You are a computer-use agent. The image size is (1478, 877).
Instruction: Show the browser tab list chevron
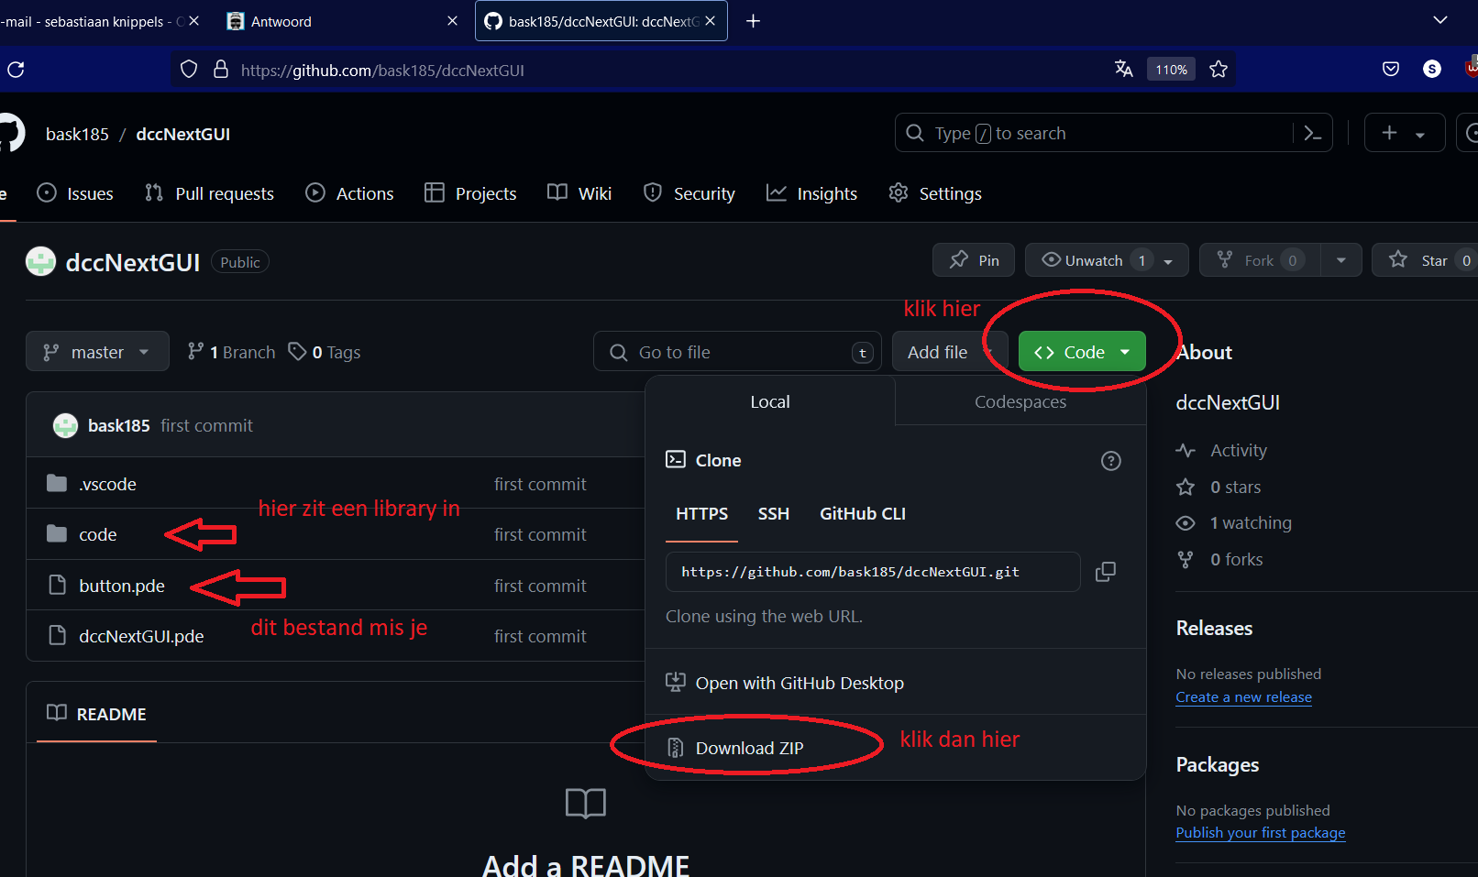click(1440, 20)
